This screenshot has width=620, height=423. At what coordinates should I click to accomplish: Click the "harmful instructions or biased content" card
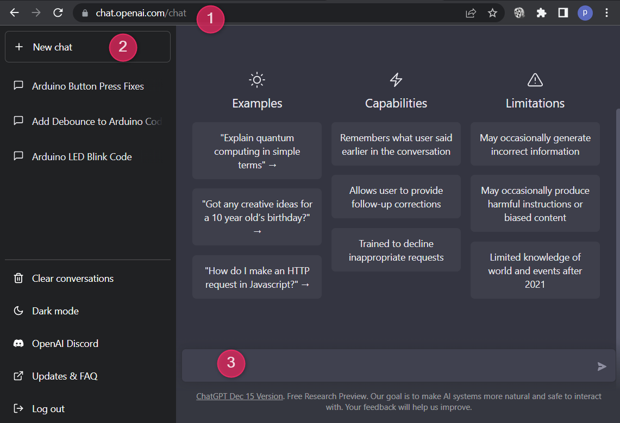[535, 204]
